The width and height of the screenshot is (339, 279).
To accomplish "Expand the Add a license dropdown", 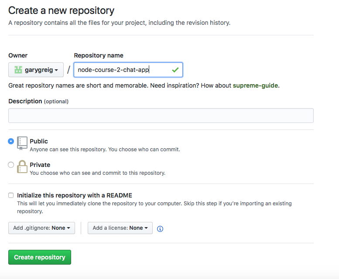I will click(x=120, y=228).
